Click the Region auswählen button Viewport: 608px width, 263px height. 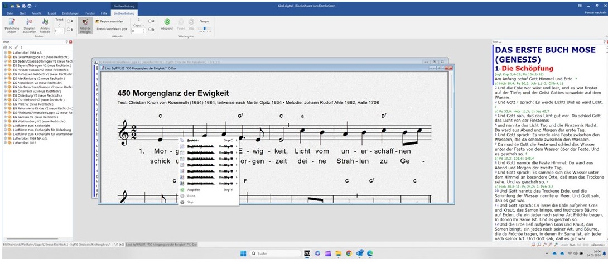coord(108,21)
